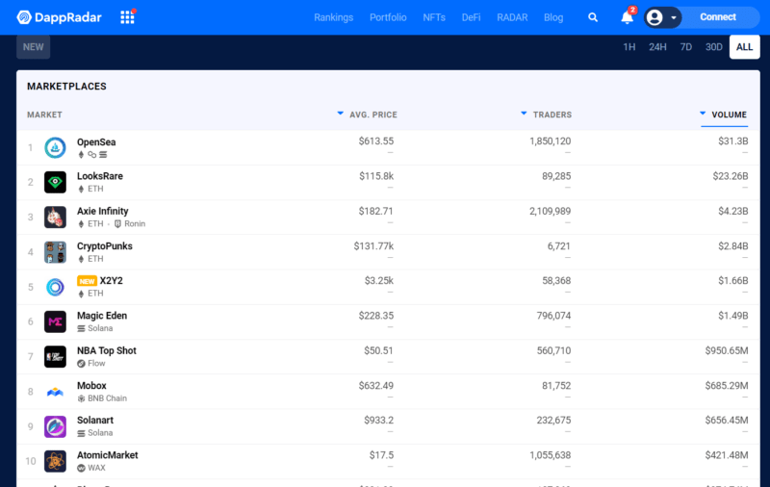Open the LooksRare marketplace link
The width and height of the screenshot is (770, 487).
pyautogui.click(x=100, y=176)
